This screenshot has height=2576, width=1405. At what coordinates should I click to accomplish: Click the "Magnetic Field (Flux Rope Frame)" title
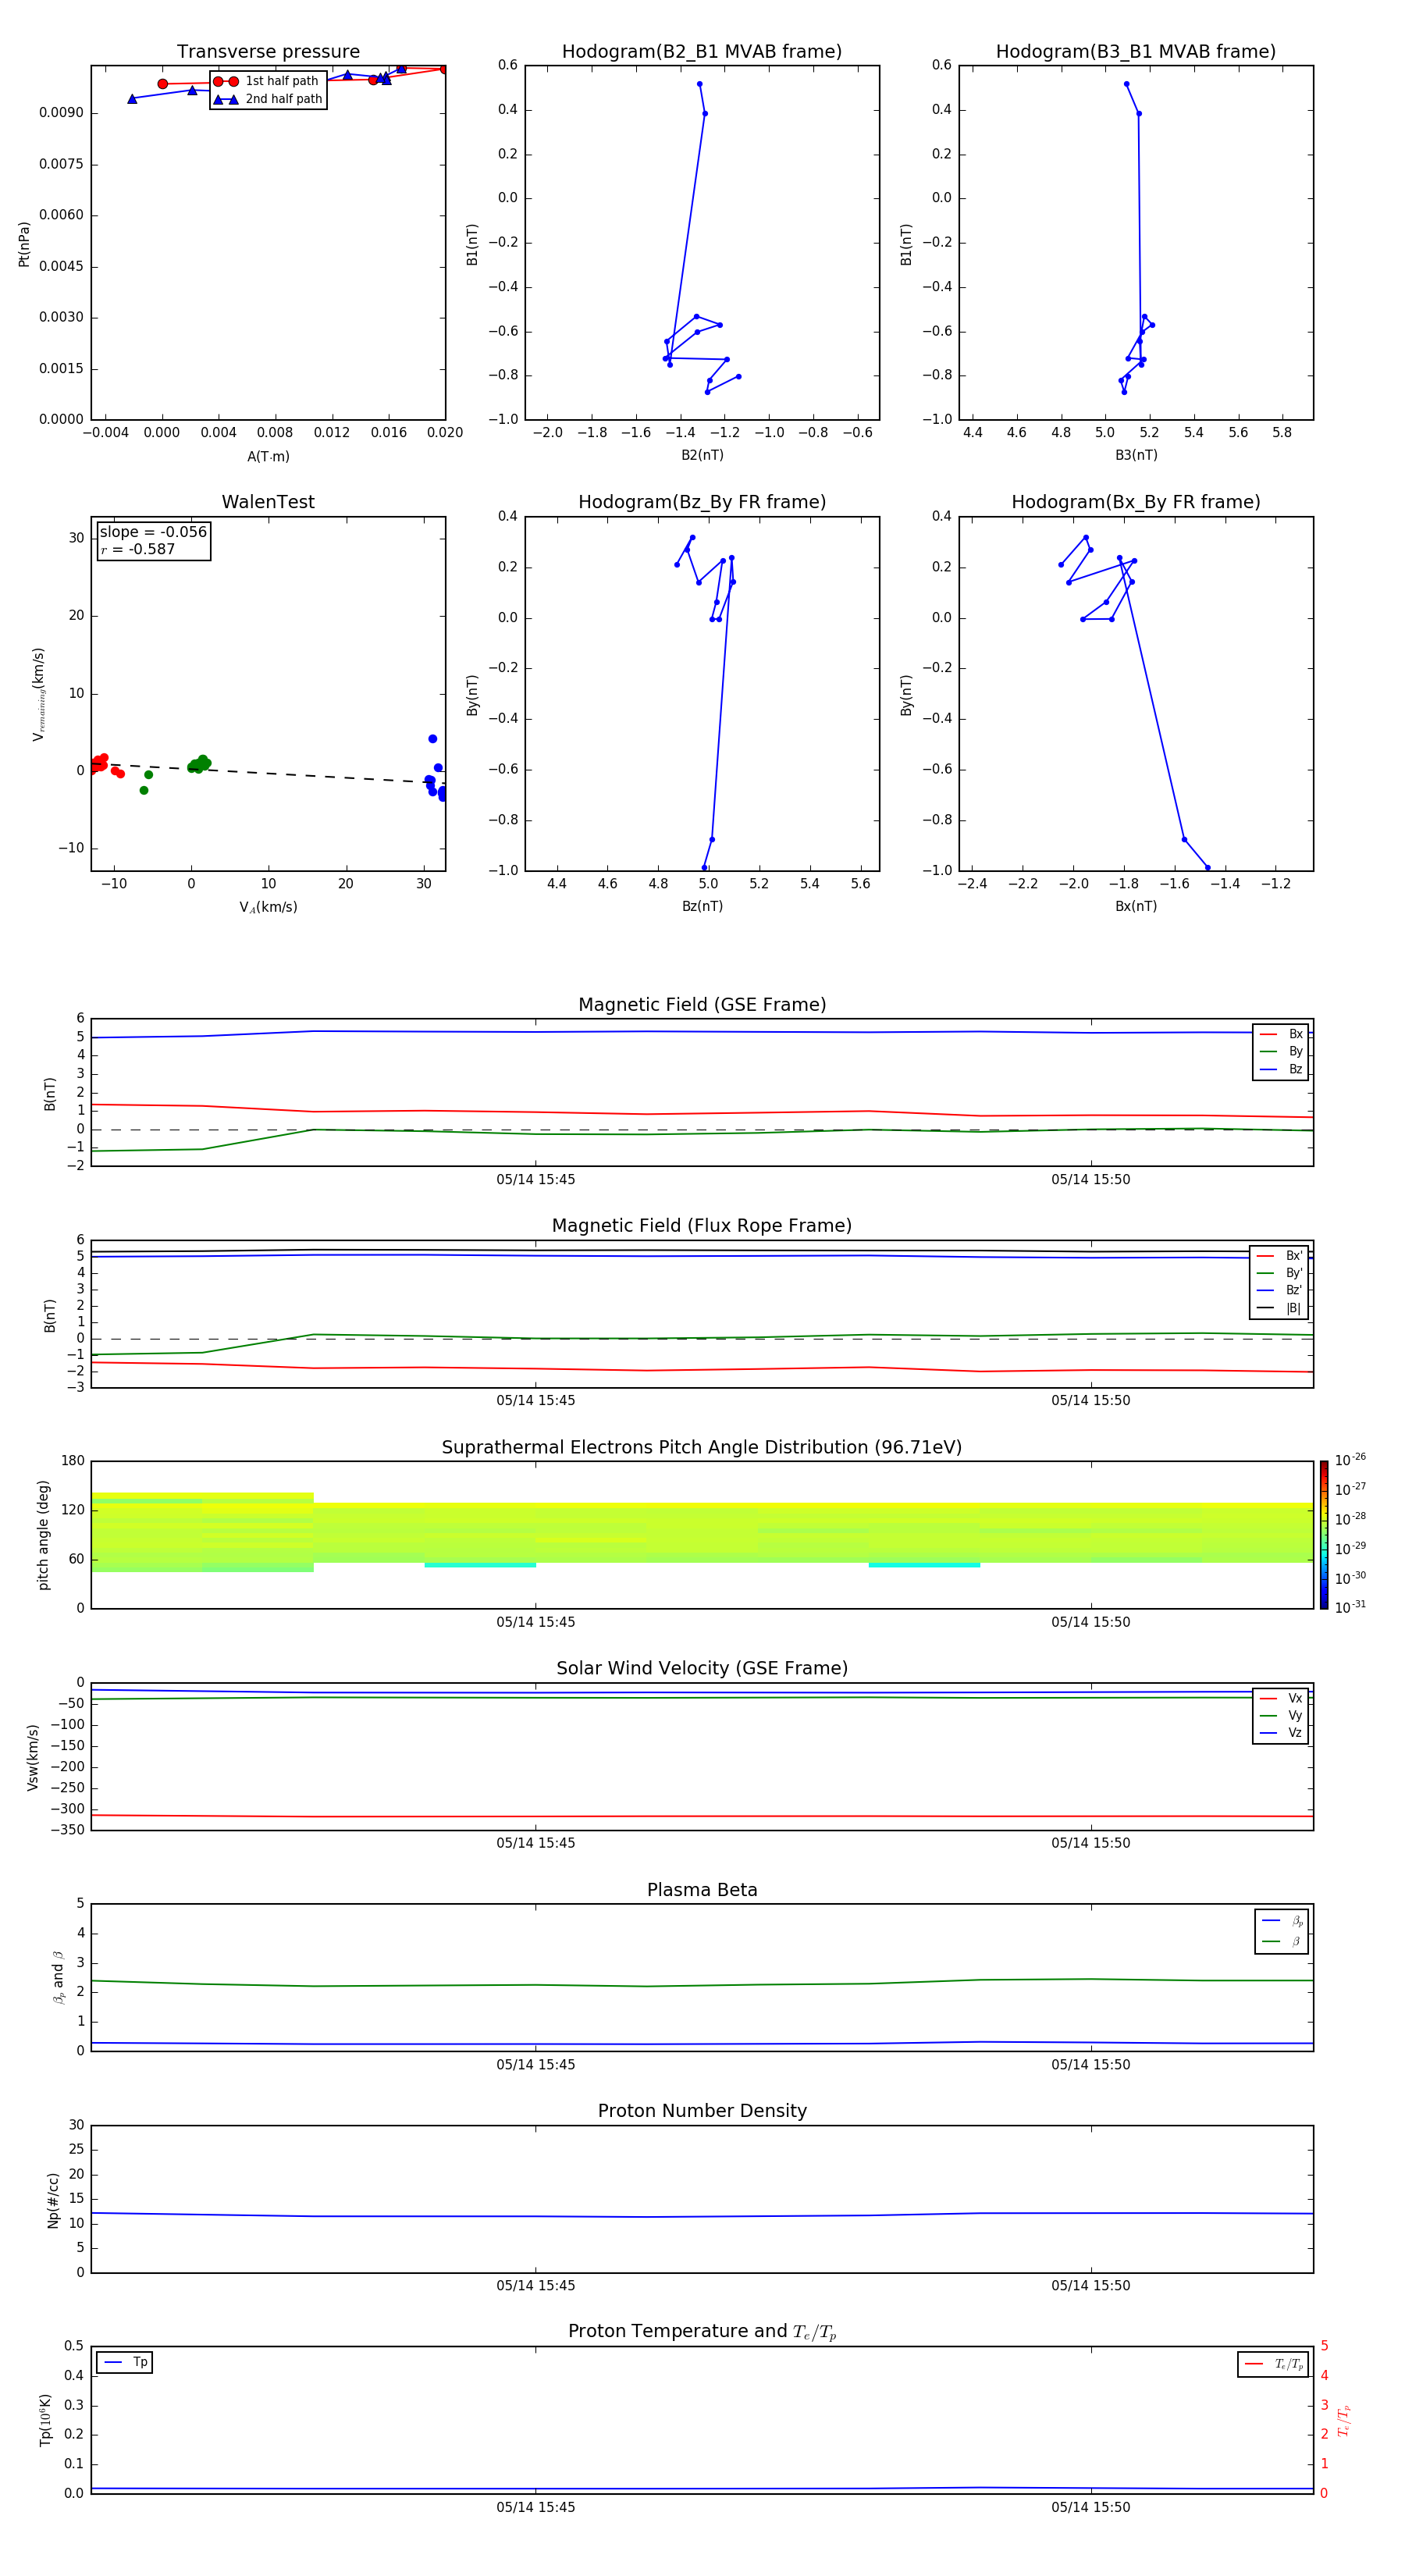(702, 1226)
